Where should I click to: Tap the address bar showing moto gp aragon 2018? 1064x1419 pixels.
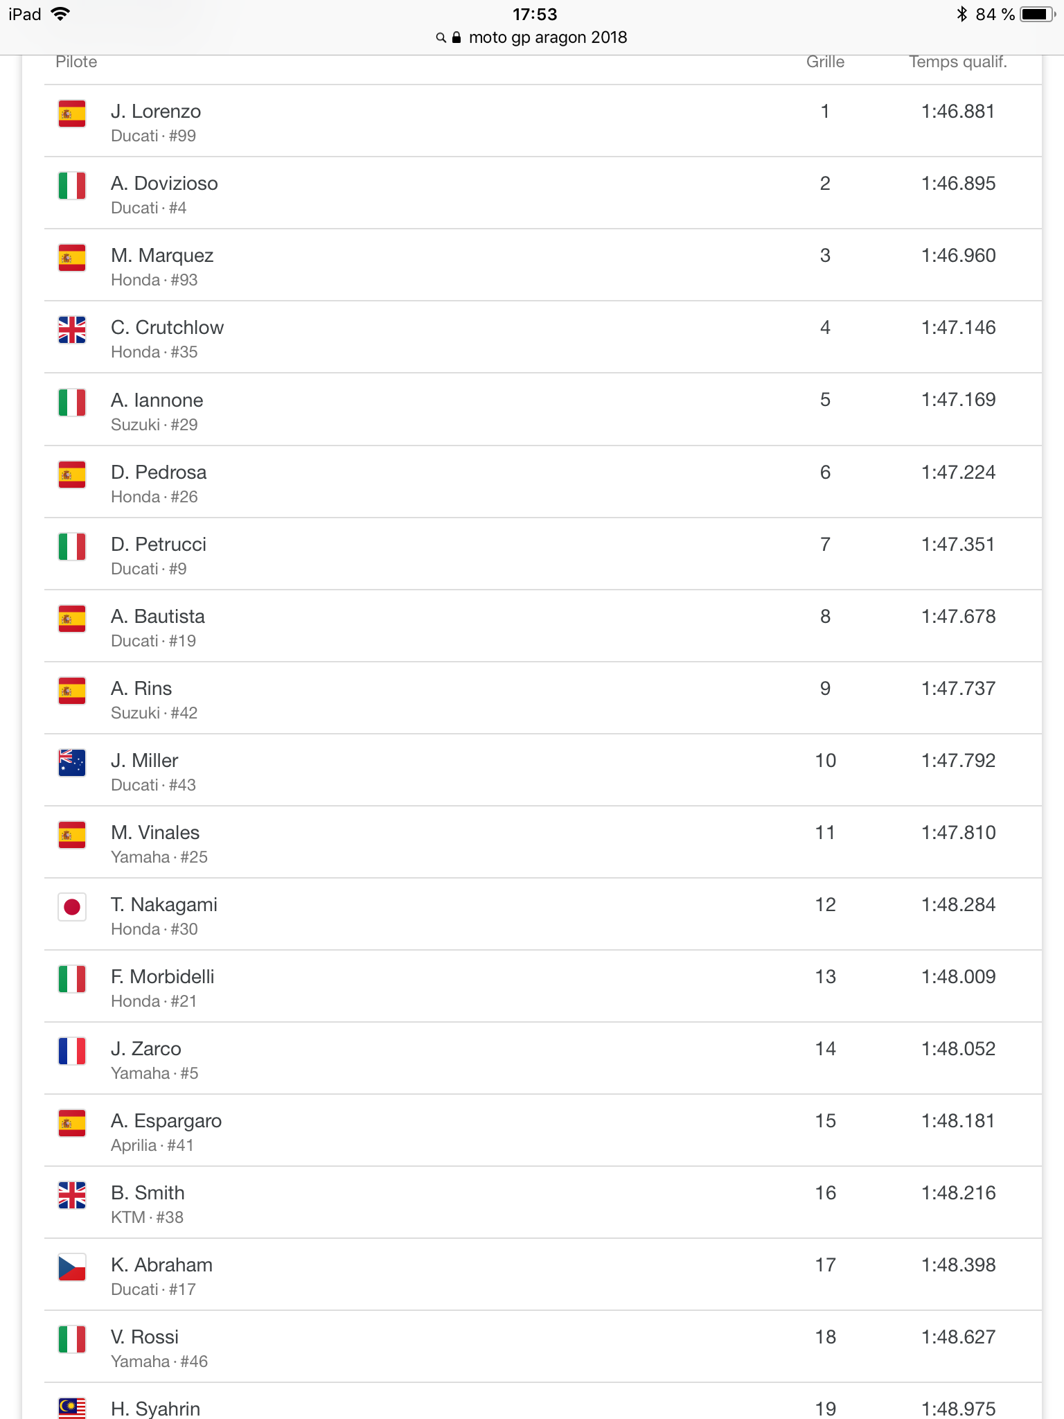[532, 37]
